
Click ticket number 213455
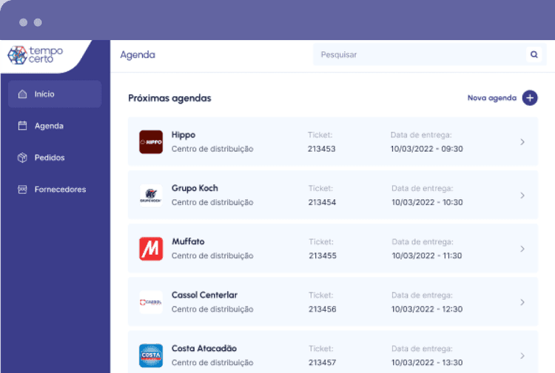coord(323,256)
